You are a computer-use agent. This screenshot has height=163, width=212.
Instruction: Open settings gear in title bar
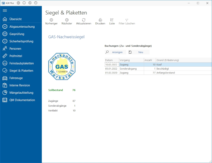tap(18, 3)
